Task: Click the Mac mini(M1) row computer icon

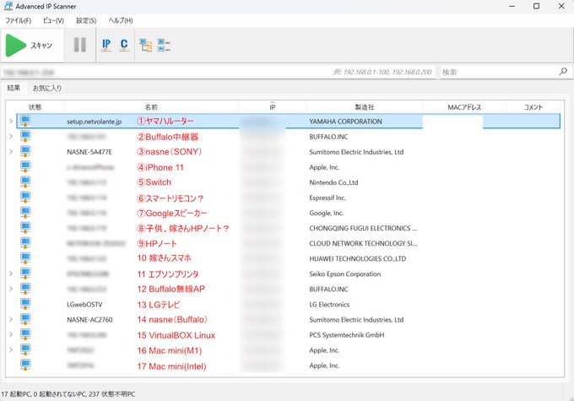Action: pos(25,350)
